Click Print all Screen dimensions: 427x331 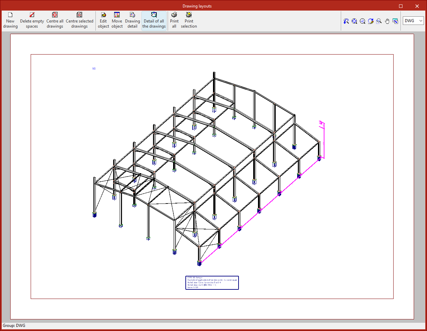[x=174, y=21]
